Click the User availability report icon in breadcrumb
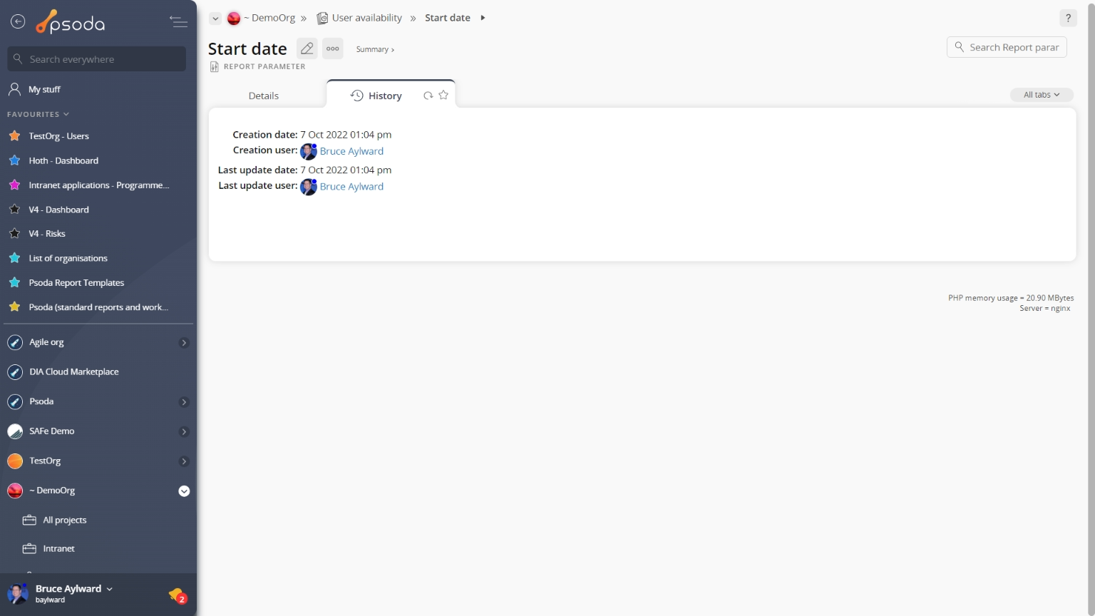 pyautogui.click(x=322, y=18)
